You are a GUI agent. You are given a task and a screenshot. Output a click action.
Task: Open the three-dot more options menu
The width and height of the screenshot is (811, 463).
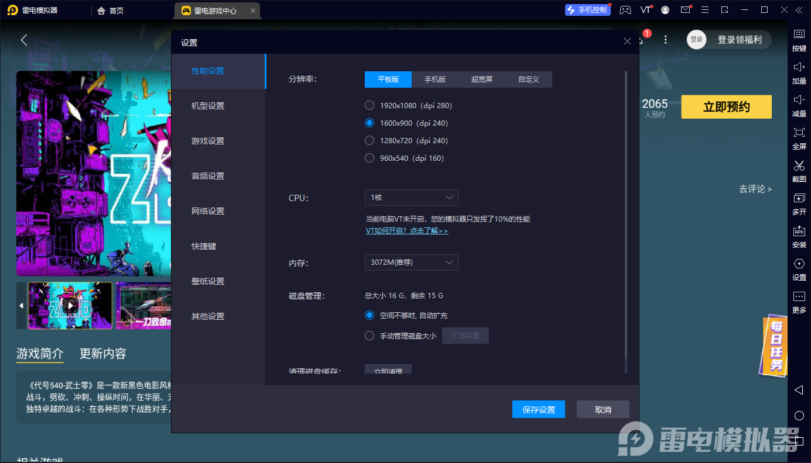point(665,40)
